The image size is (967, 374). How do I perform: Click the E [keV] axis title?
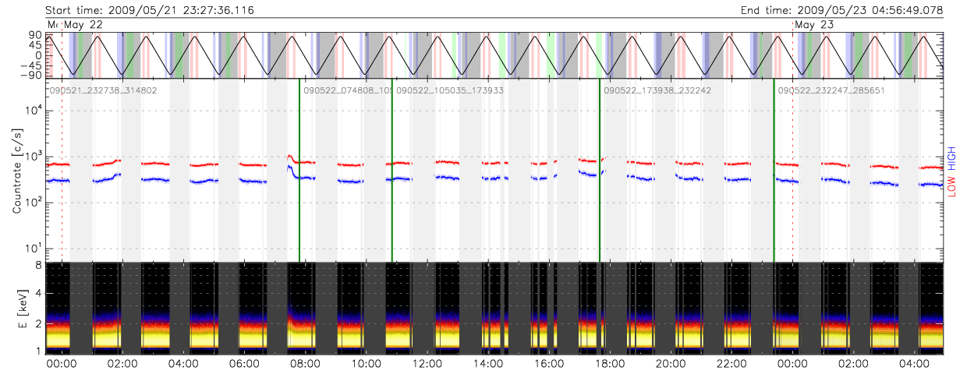(x=16, y=309)
